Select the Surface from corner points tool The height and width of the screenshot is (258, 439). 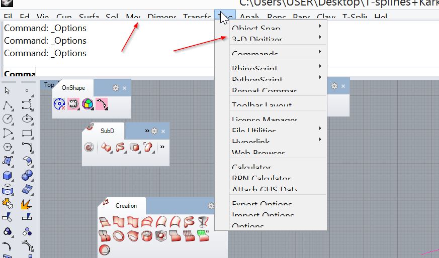pos(8,161)
